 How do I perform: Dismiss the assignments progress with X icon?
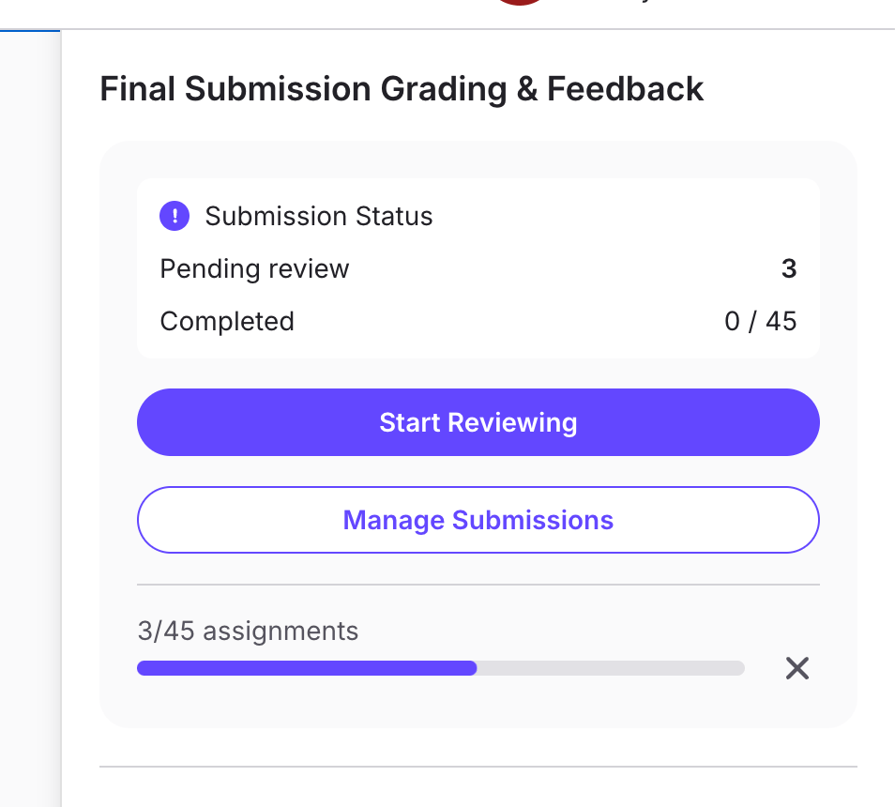click(796, 668)
